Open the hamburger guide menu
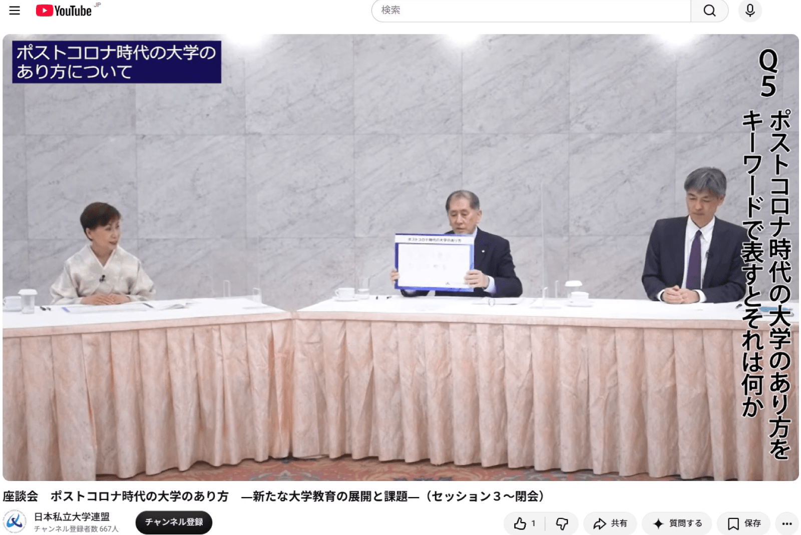Image resolution: width=801 pixels, height=535 pixels. coord(15,10)
